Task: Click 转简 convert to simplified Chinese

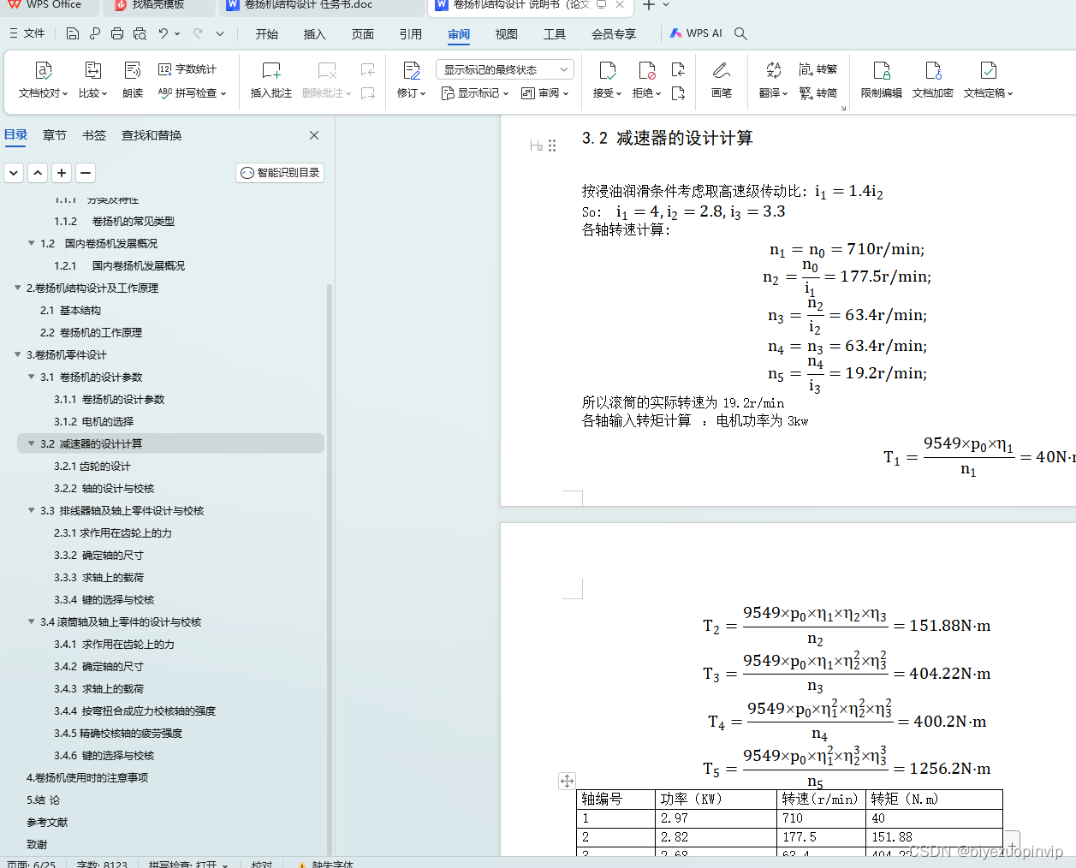Action: point(818,92)
